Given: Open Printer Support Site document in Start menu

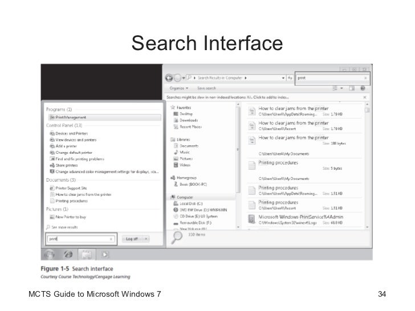Looking at the screenshot, I should tap(68, 188).
